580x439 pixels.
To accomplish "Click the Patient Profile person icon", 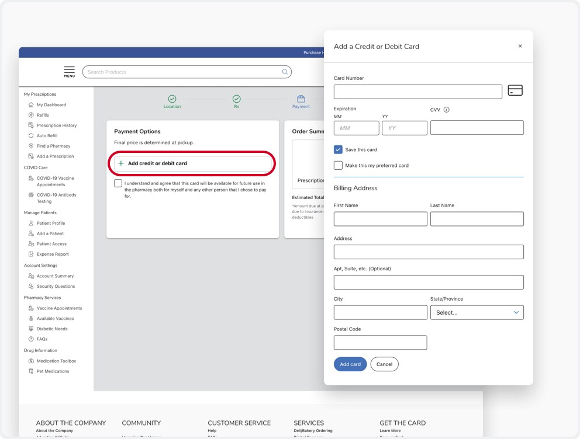I will (31, 223).
